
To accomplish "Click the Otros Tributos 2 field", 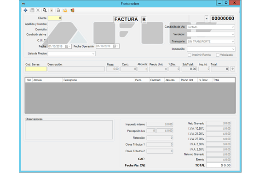I will pos(160,151).
